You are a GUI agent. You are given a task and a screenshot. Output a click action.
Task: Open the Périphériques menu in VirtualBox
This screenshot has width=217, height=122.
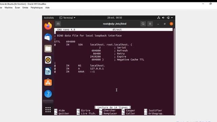point(37,7)
